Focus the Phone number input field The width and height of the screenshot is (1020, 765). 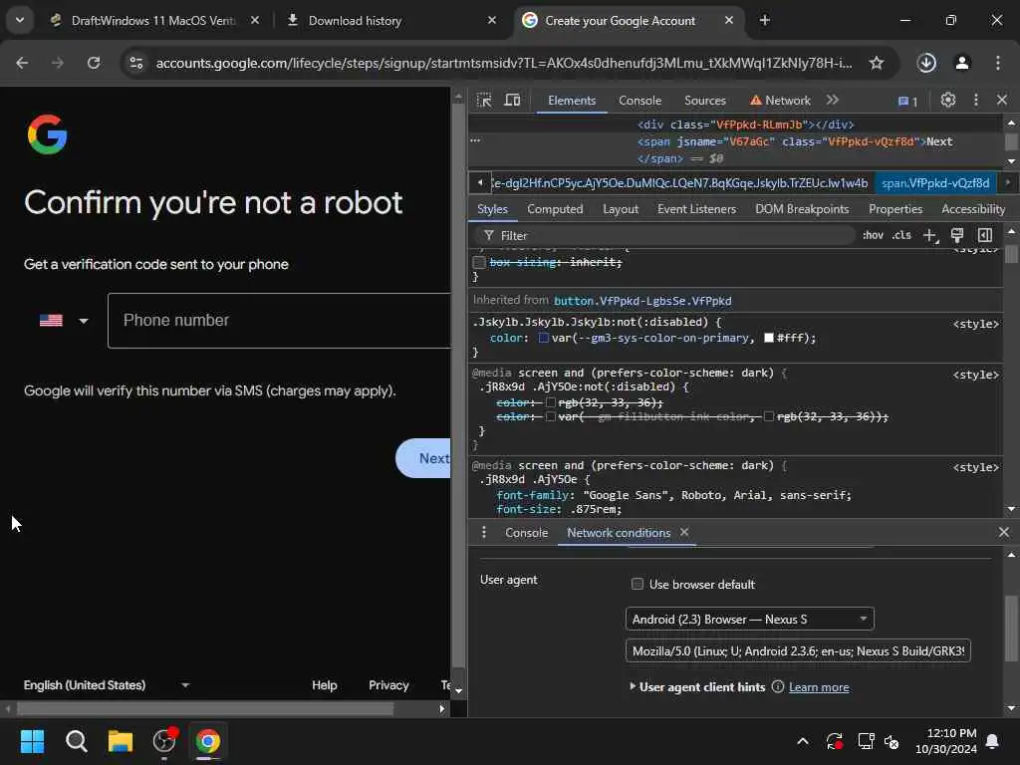(279, 320)
